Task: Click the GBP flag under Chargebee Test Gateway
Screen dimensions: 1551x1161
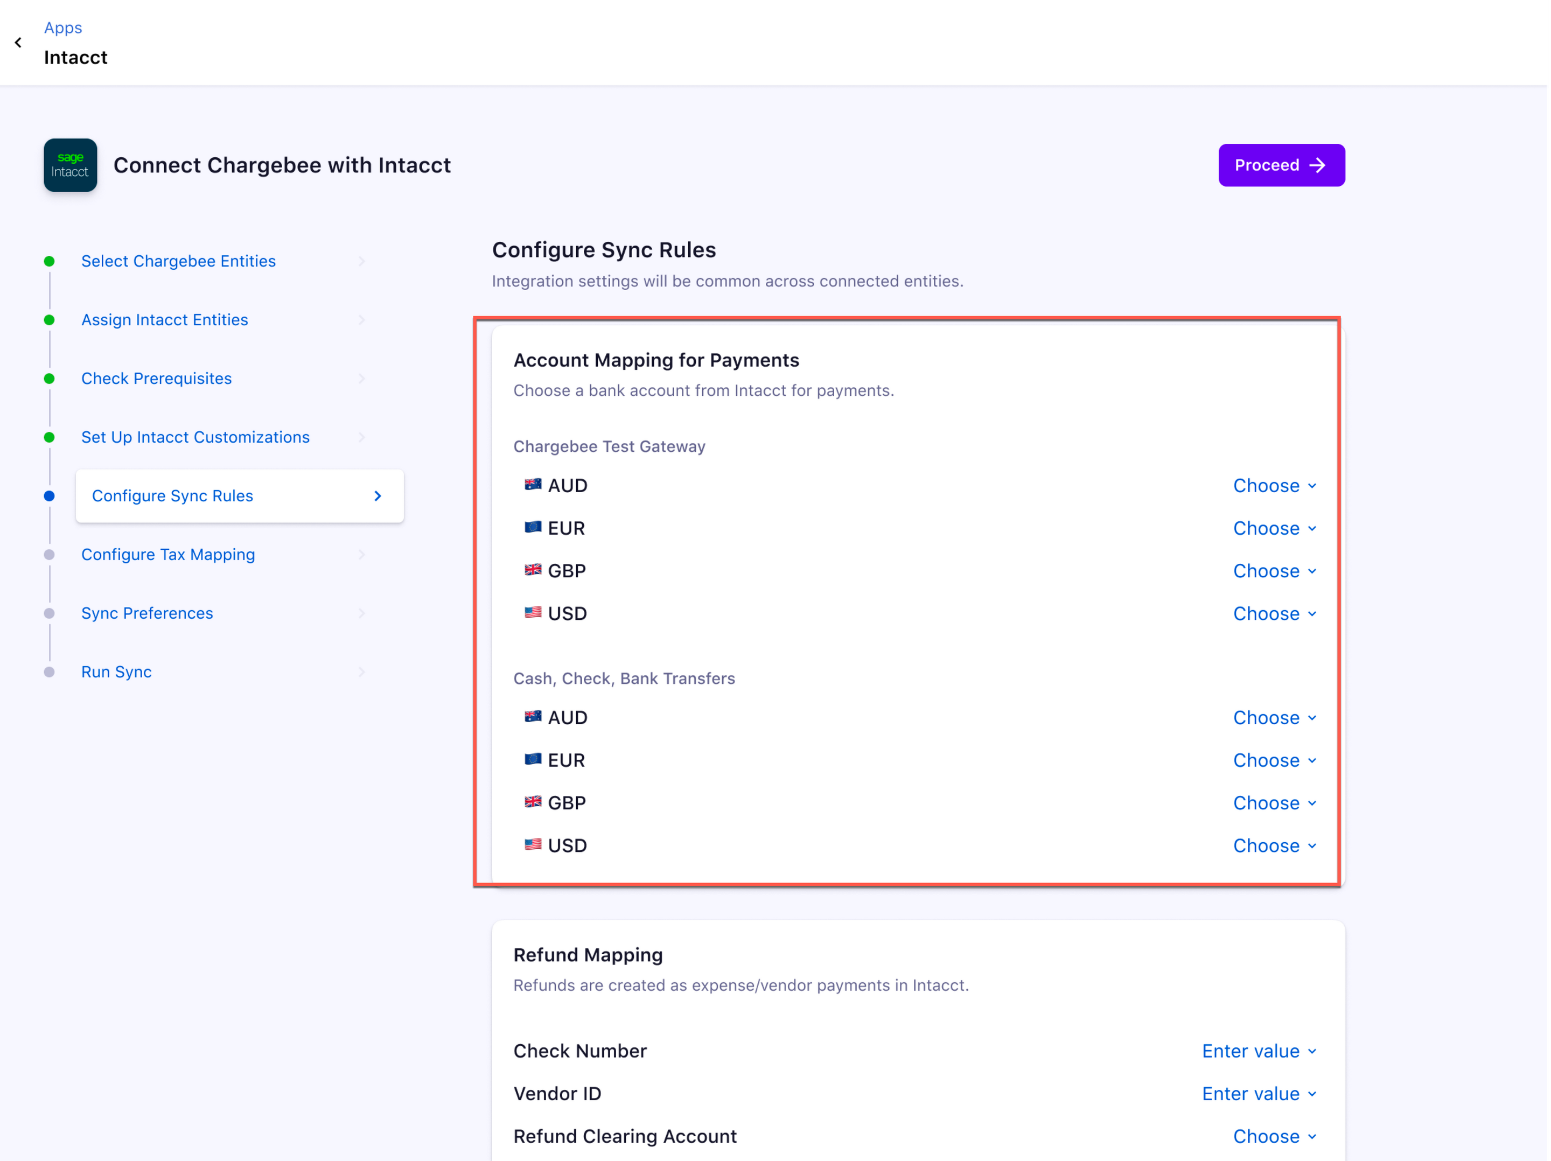Action: pyautogui.click(x=534, y=571)
